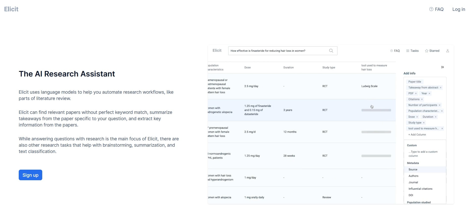
Task: Click the 12 months duration cell
Action: [290, 132]
